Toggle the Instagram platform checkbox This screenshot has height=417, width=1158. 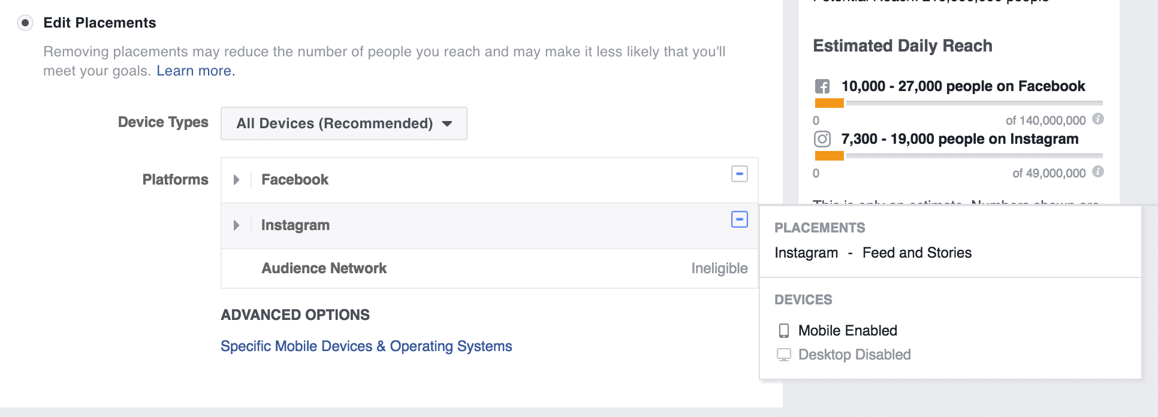tap(740, 219)
